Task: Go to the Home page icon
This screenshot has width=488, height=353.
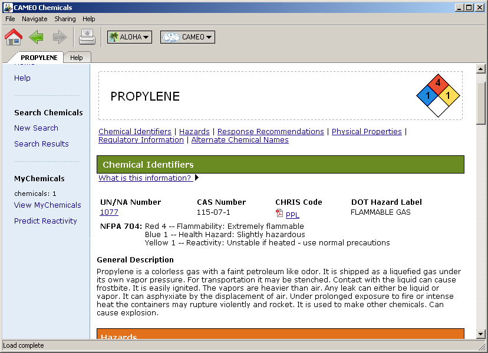Action: pyautogui.click(x=14, y=37)
